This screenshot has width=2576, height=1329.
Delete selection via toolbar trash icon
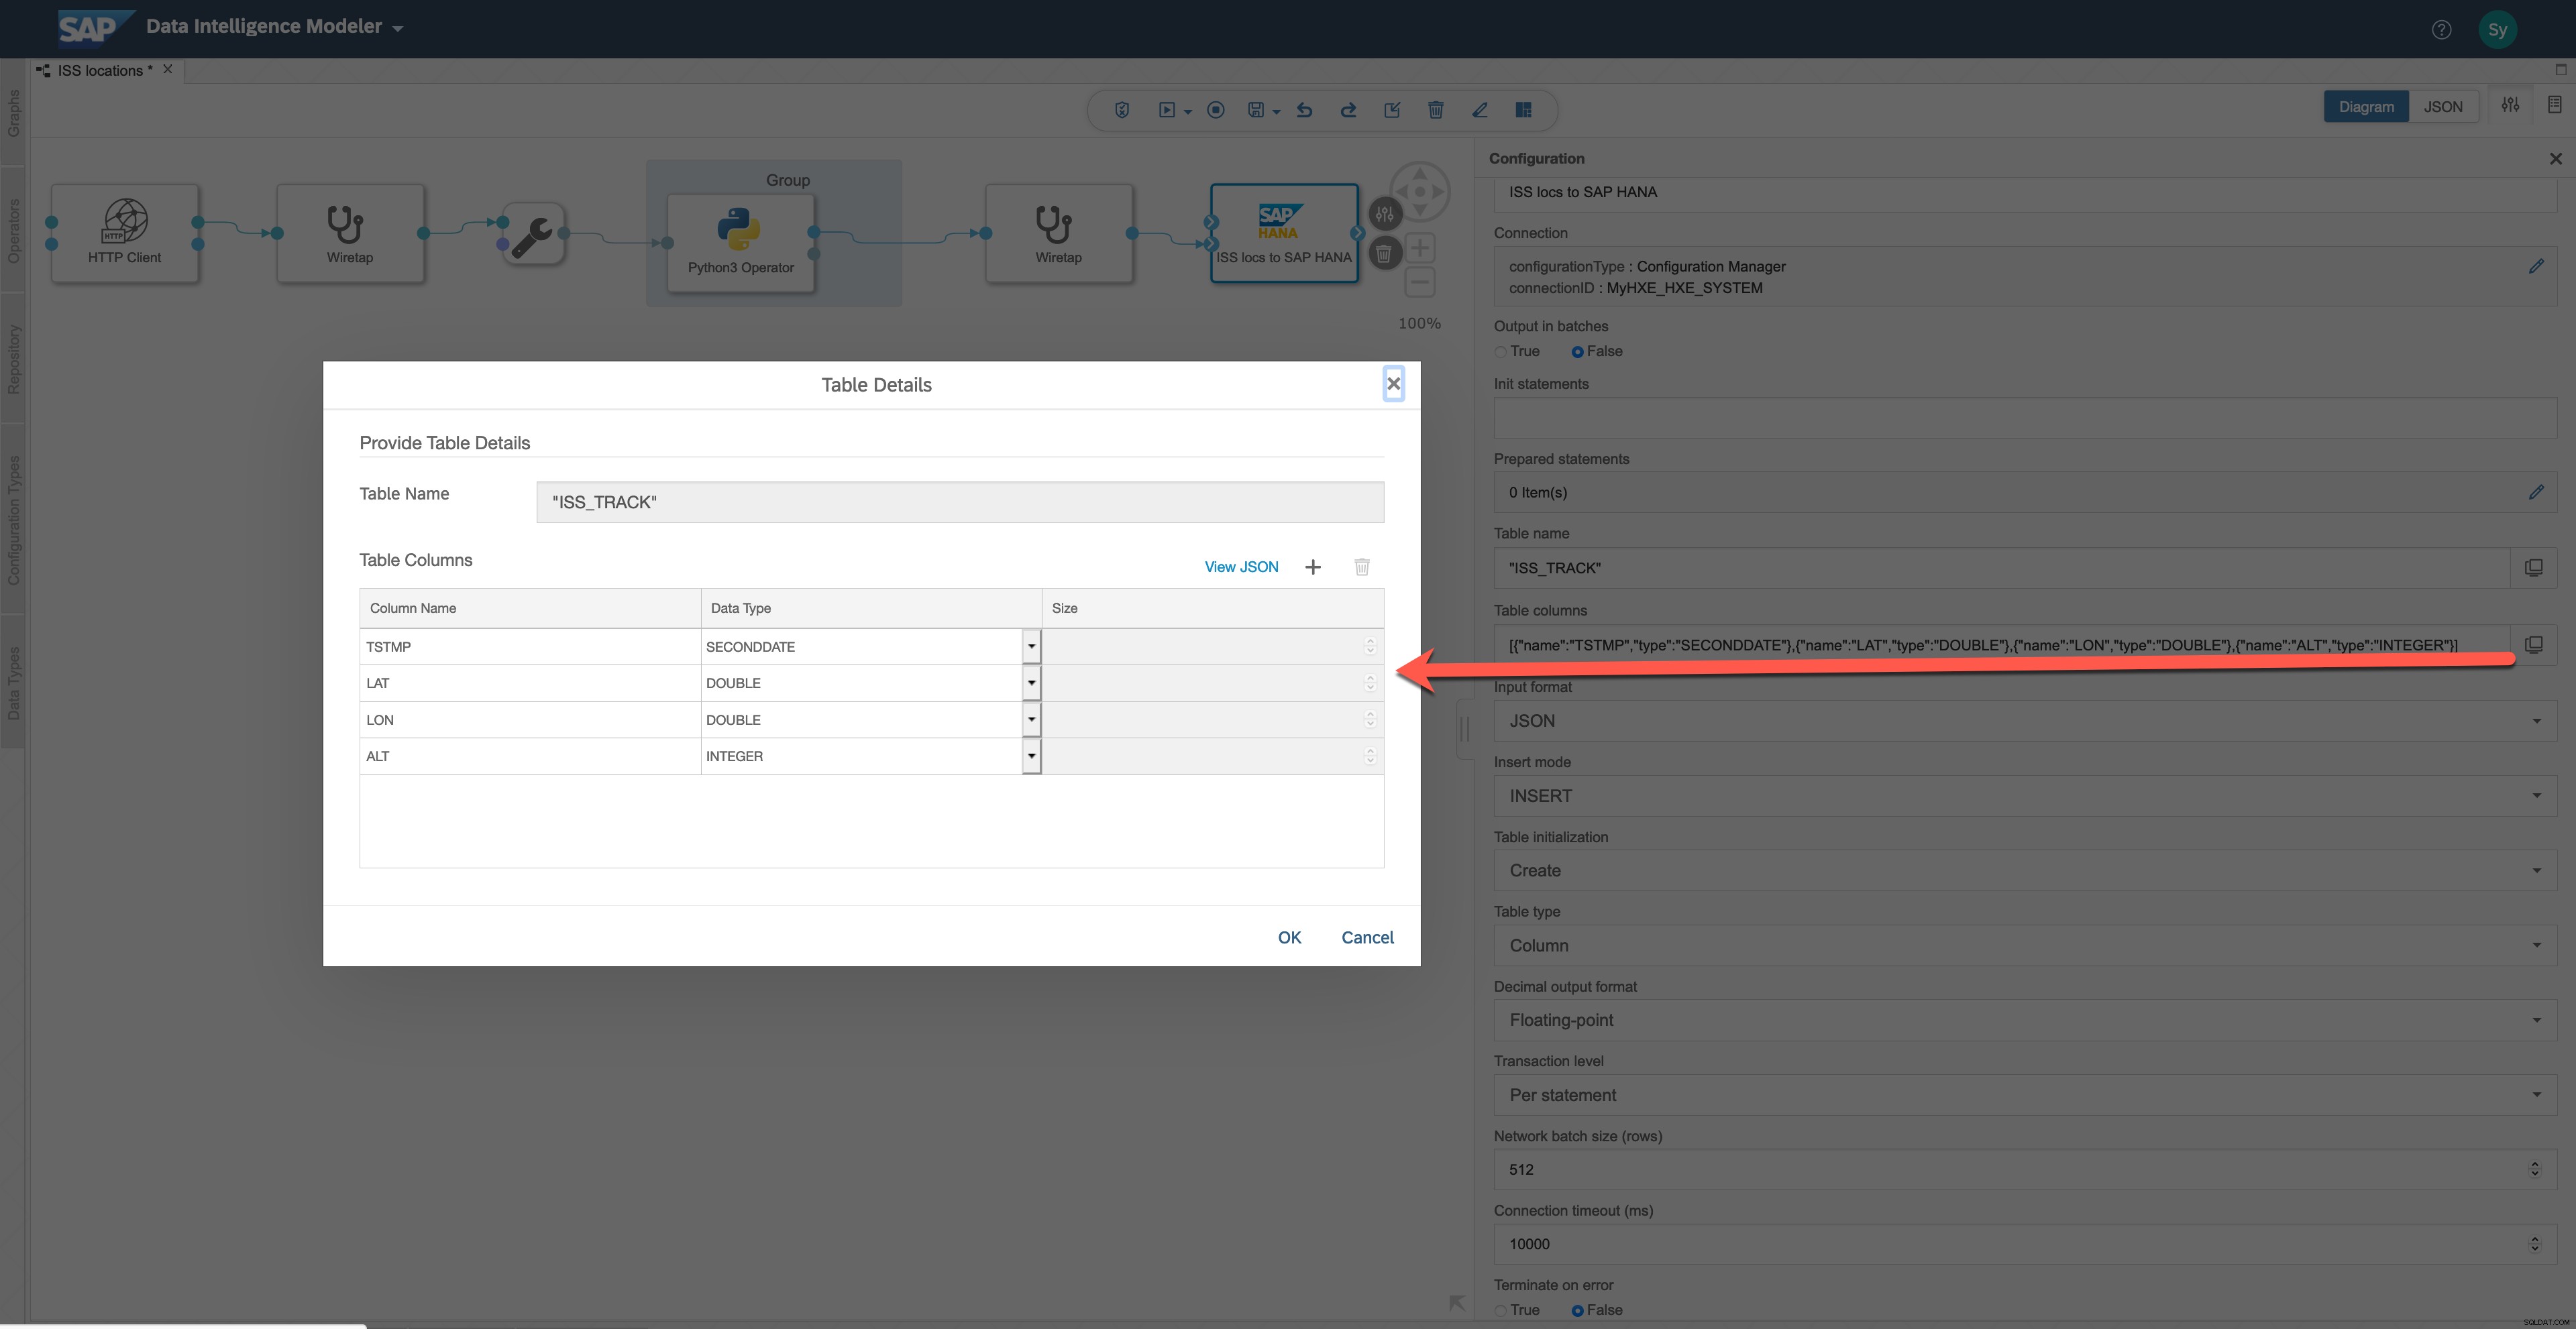(1435, 110)
